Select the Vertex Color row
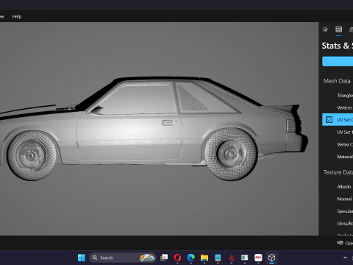The height and width of the screenshot is (265, 353). coord(338,144)
